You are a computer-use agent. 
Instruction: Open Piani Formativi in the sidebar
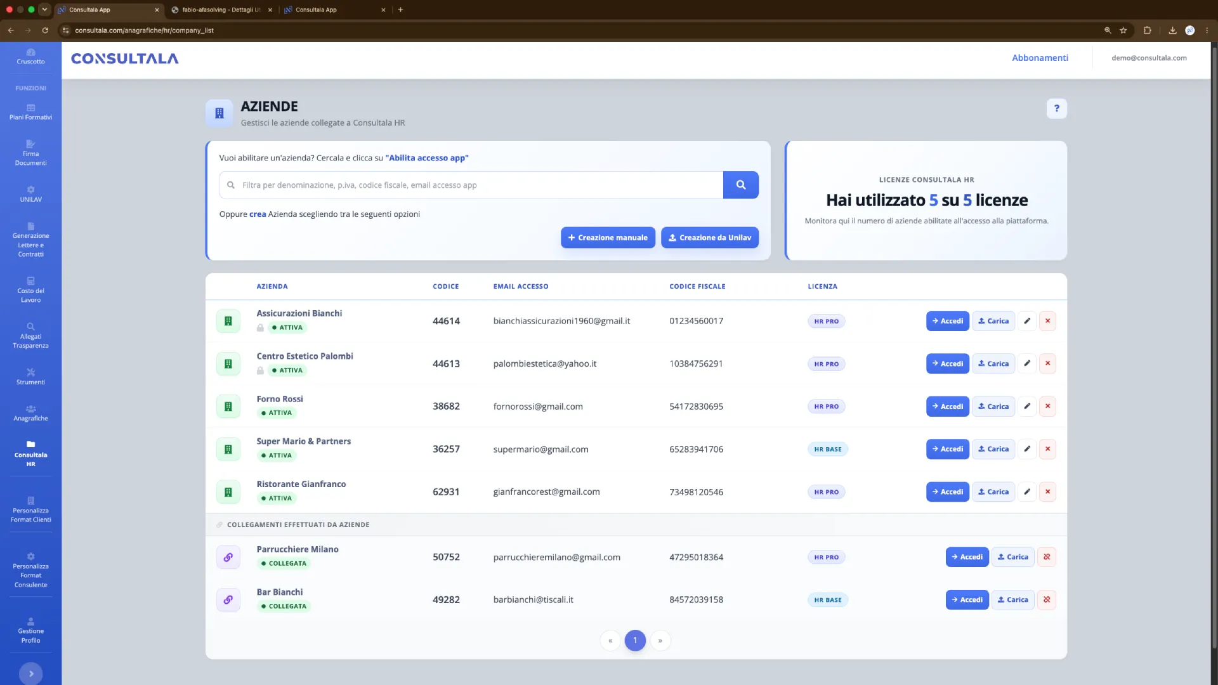tap(30, 112)
